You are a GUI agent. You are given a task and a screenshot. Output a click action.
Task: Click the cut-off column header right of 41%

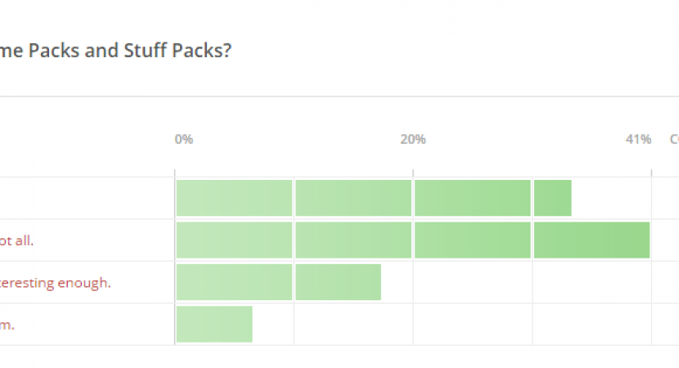(673, 139)
